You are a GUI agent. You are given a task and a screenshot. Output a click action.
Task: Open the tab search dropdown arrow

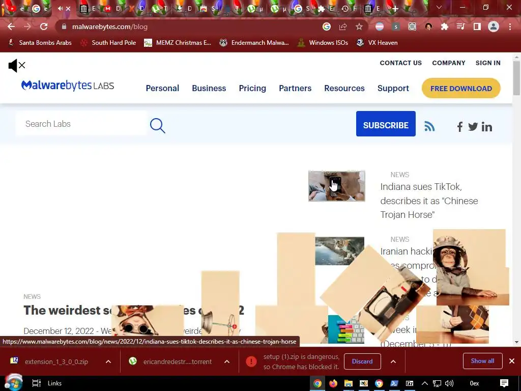[x=439, y=7]
